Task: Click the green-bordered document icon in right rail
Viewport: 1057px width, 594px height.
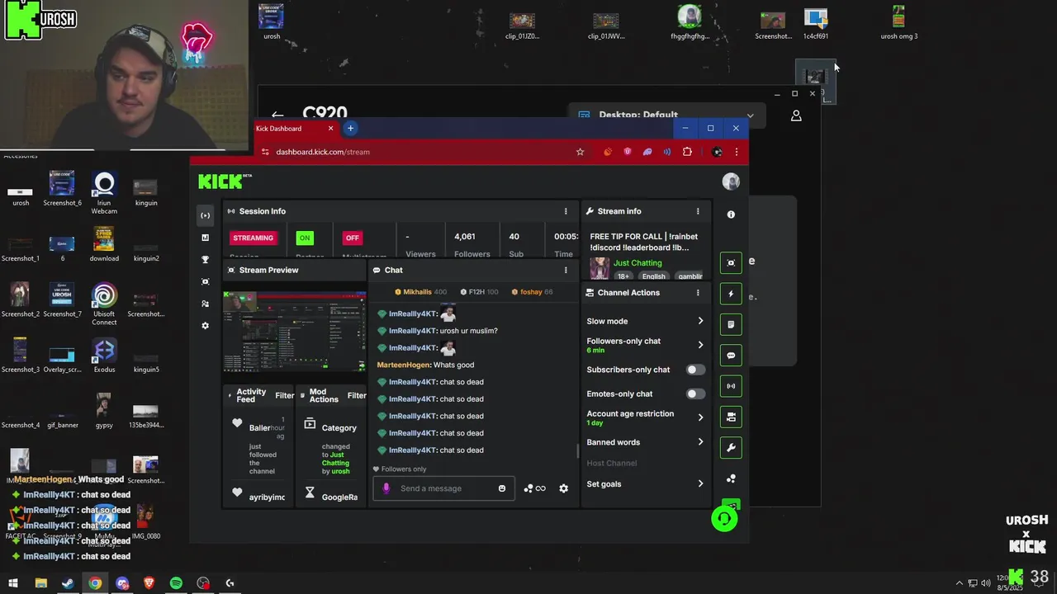Action: click(x=731, y=324)
